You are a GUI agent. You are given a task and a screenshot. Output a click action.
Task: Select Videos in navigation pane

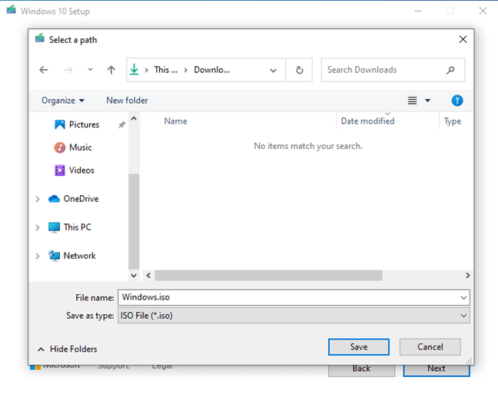tap(75, 171)
